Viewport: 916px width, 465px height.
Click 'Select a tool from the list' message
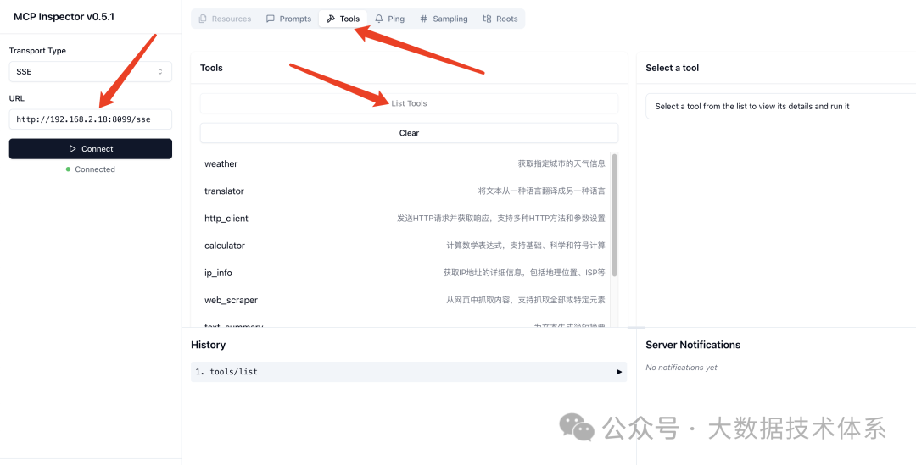[x=752, y=106]
